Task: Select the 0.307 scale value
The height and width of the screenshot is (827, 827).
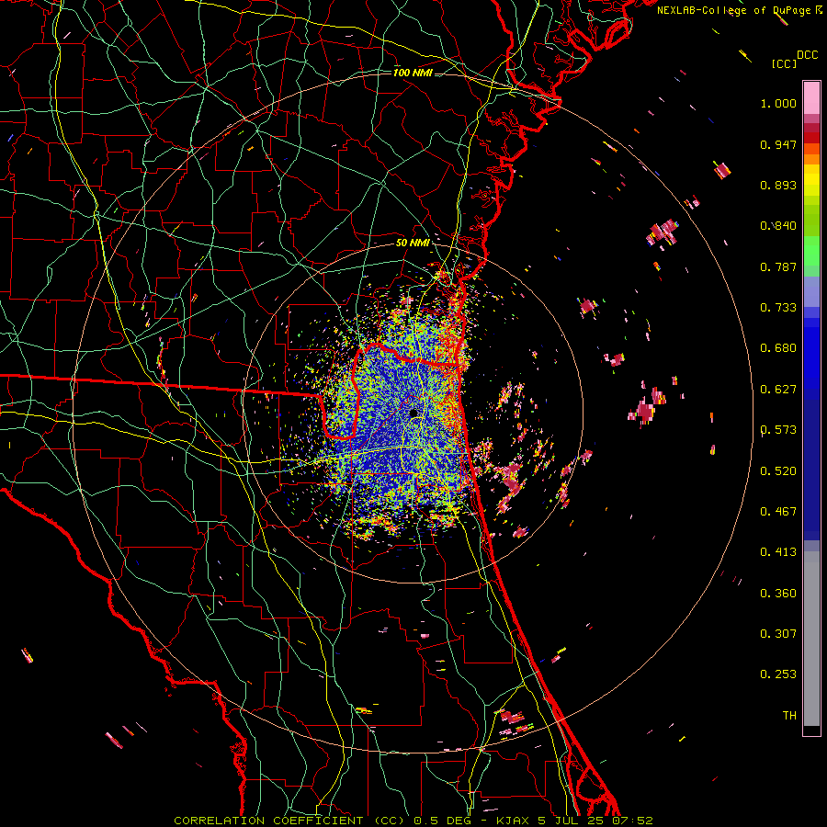Action: [x=778, y=633]
